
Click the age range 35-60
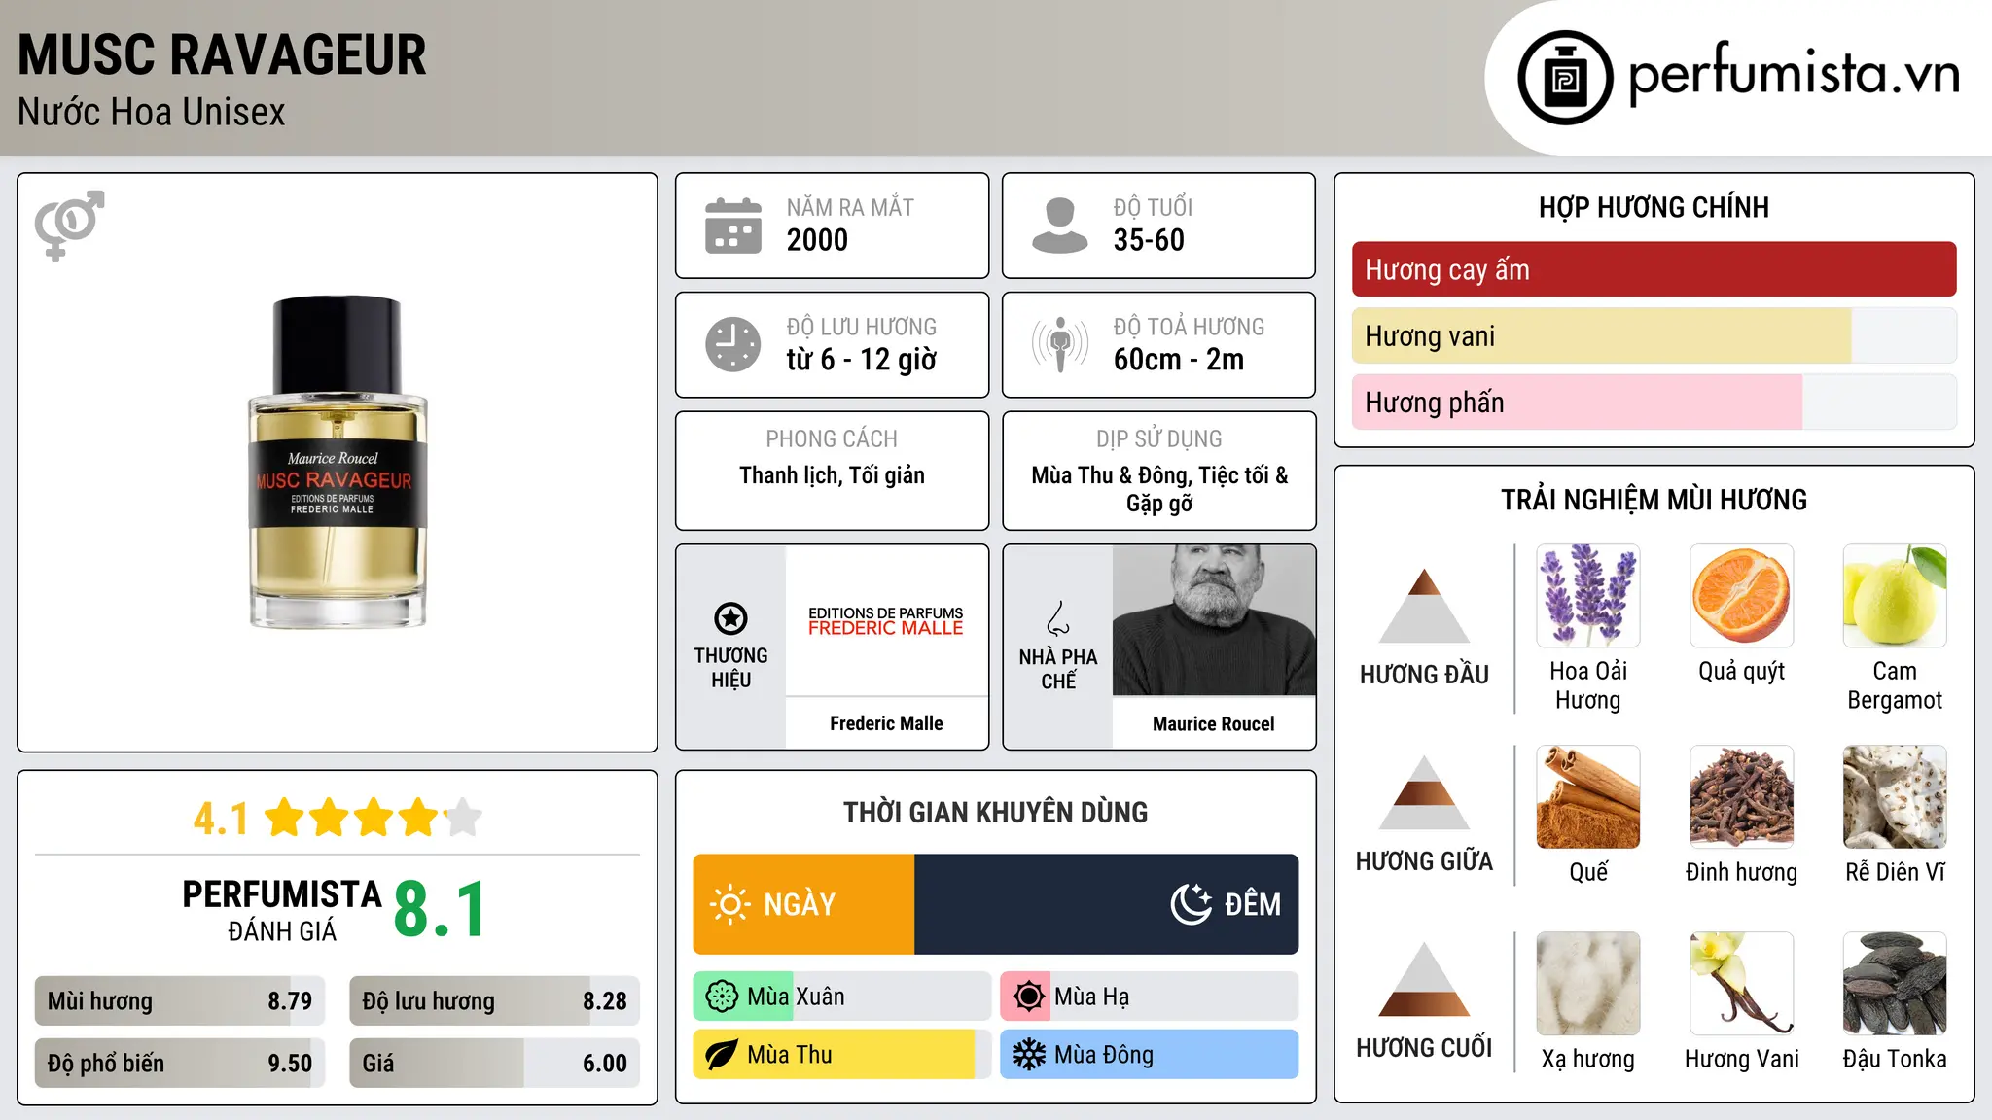click(1149, 240)
